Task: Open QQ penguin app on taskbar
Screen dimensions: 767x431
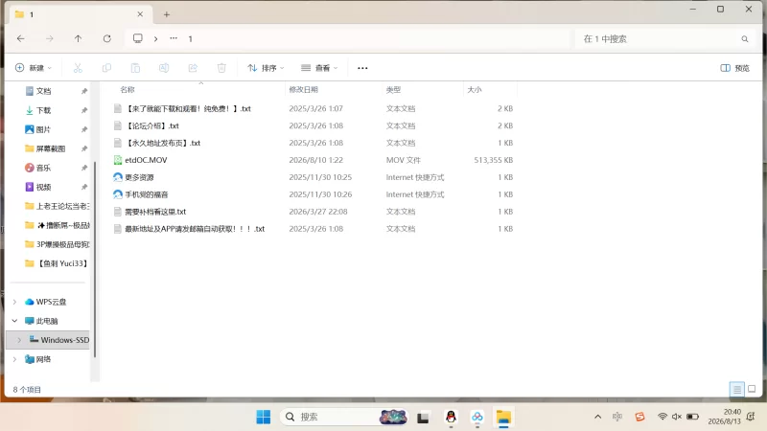Action: pos(451,417)
